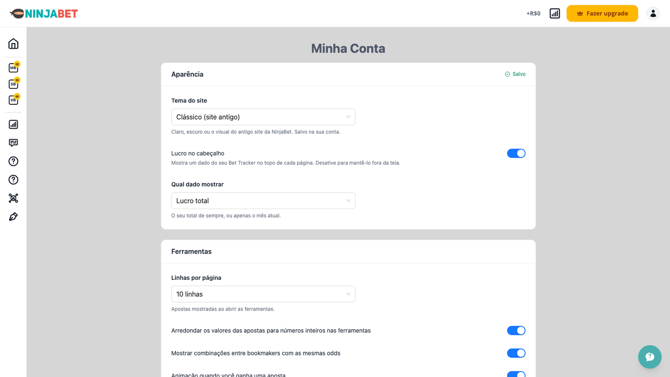
Task: Click the Fazer upgrade button
Action: click(x=602, y=13)
